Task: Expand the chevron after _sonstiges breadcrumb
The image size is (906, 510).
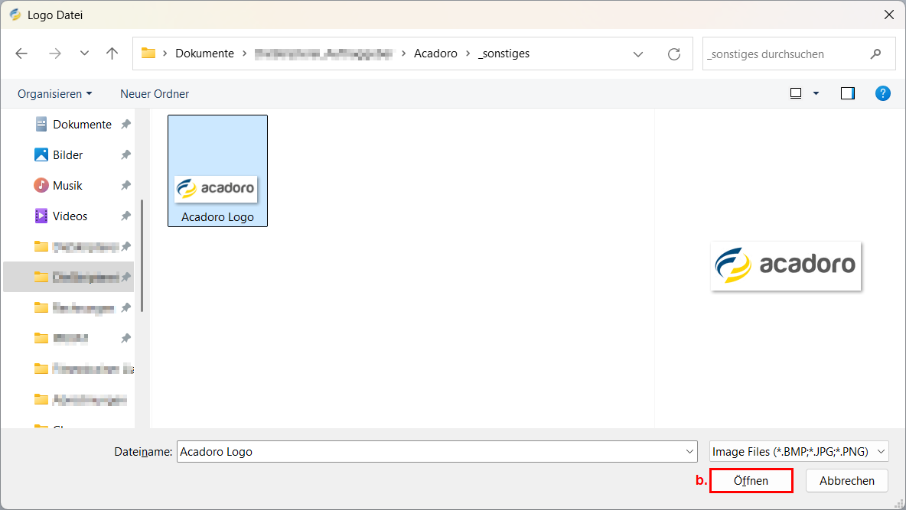Action: click(637, 54)
